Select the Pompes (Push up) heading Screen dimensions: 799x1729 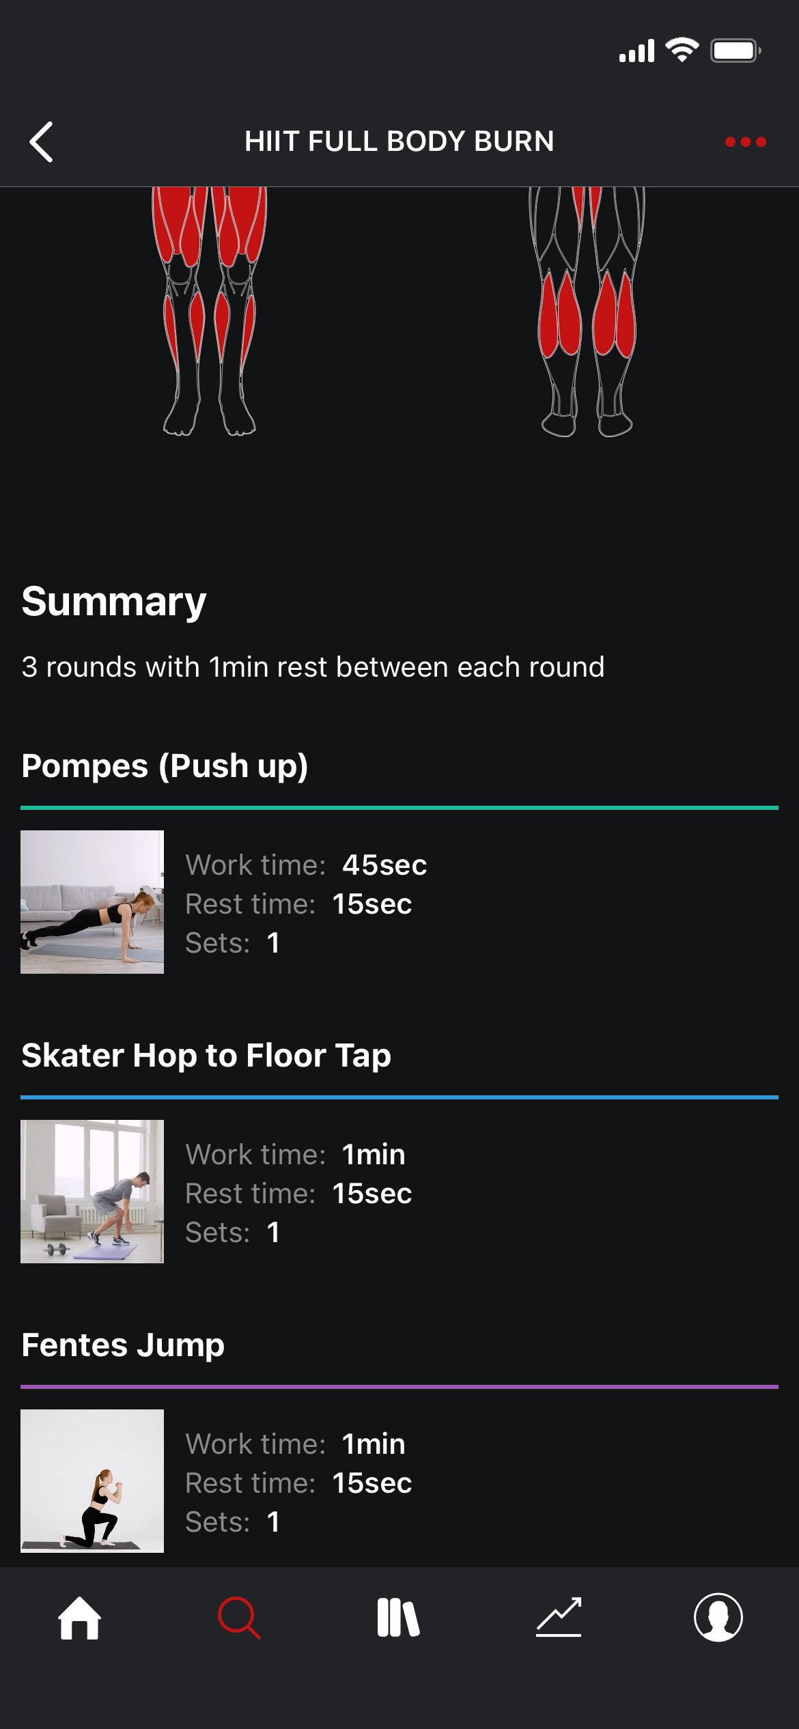[165, 766]
